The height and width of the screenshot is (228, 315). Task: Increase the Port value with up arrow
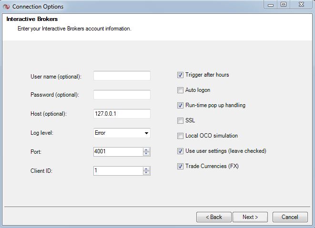tap(146, 150)
